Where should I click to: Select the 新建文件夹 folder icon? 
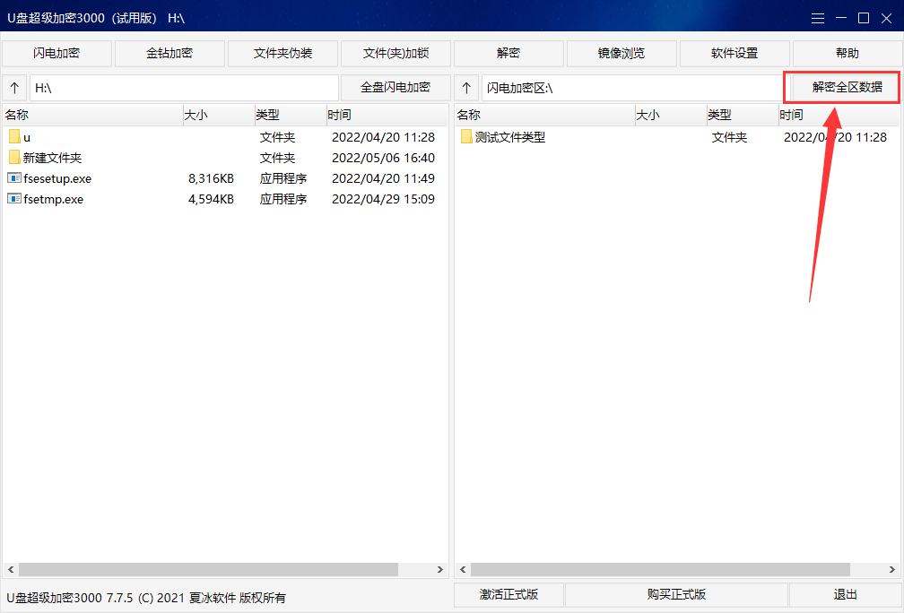point(14,158)
